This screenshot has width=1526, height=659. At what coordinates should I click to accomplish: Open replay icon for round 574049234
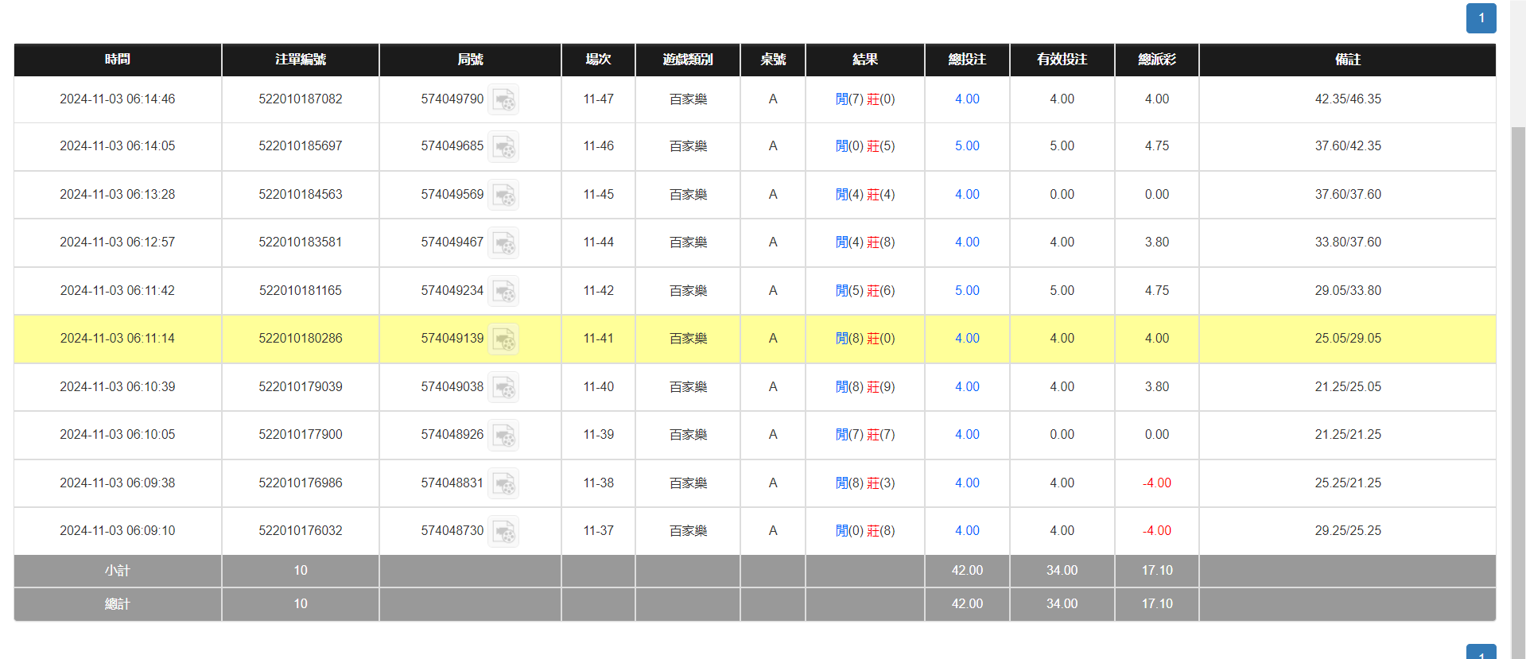(503, 291)
